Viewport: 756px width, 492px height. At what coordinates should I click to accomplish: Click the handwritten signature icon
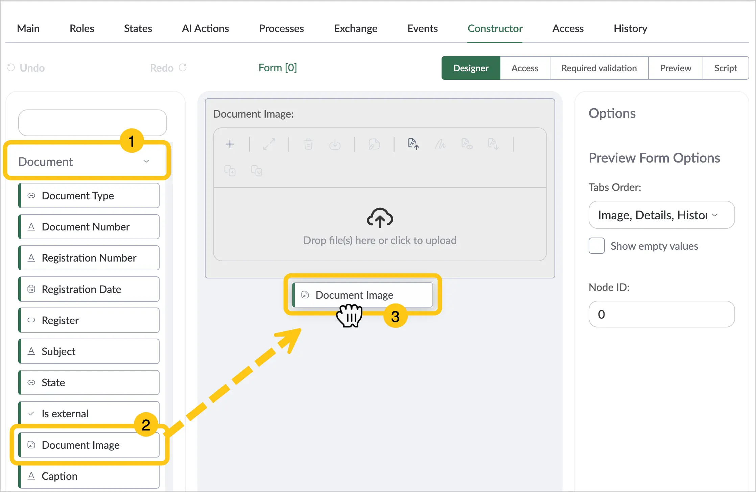pyautogui.click(x=440, y=144)
